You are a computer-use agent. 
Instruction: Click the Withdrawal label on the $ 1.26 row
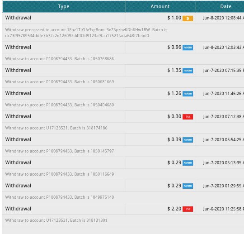click(x=18, y=93)
